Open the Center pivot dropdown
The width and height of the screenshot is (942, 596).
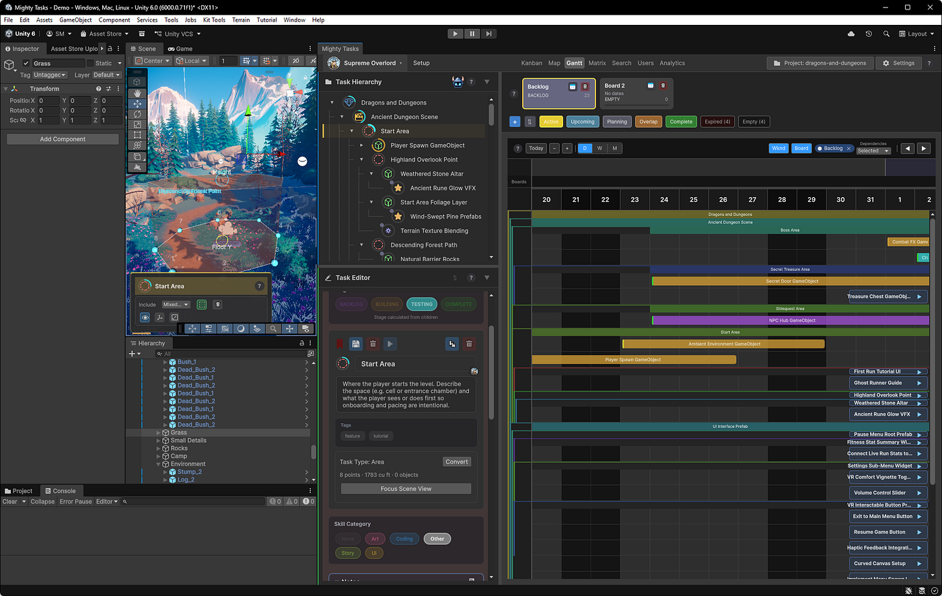pos(152,61)
